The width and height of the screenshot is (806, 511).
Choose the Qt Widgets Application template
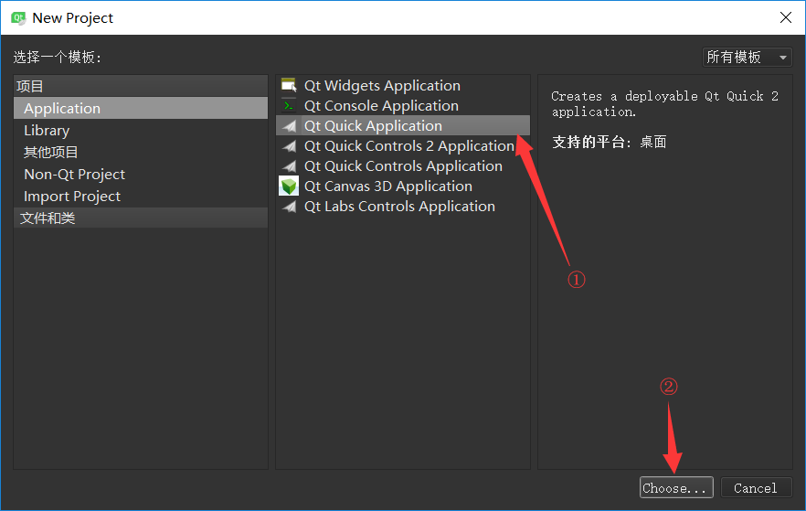pos(402,85)
